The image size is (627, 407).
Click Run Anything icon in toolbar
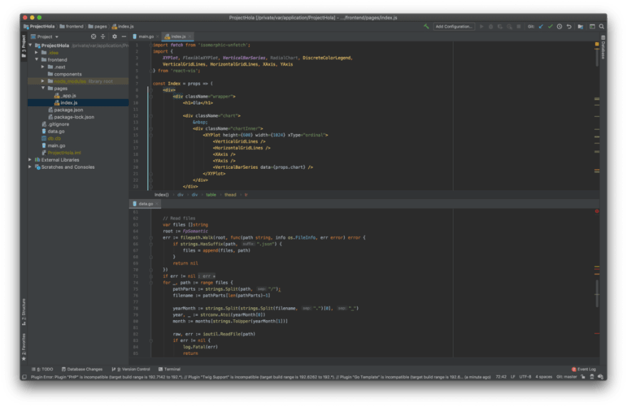[x=592, y=26]
